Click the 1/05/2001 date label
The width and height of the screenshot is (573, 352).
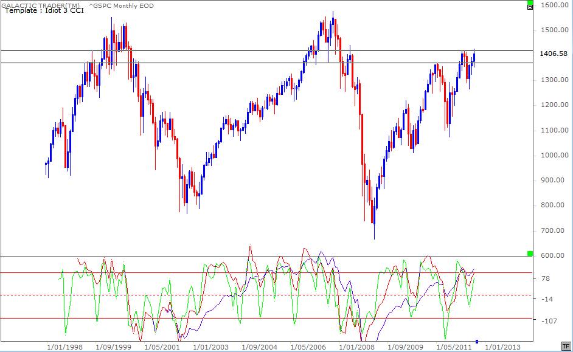[x=162, y=347]
